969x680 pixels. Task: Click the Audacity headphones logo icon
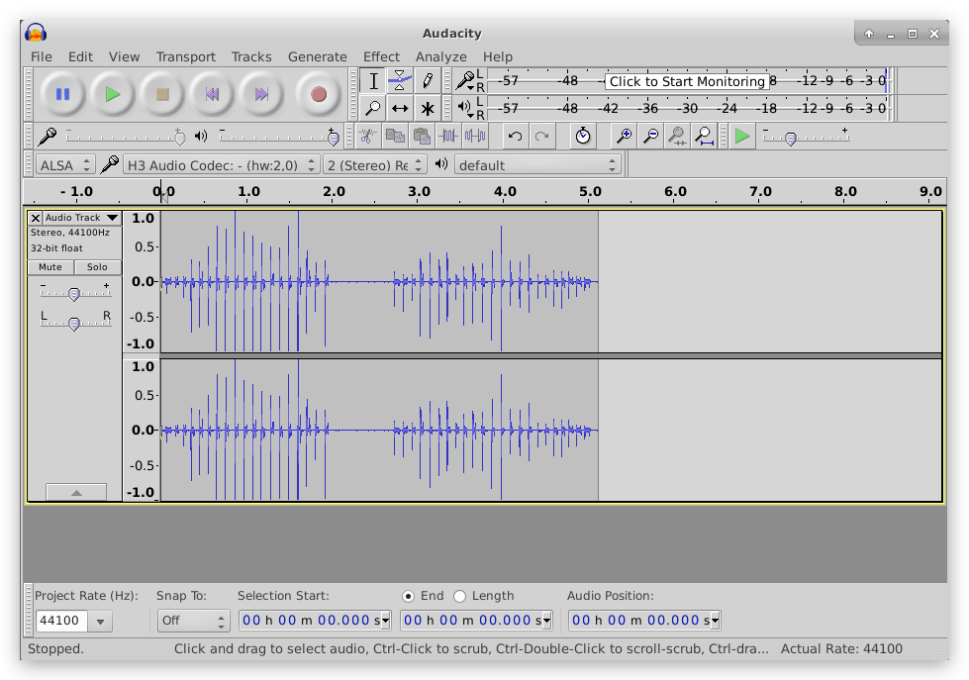click(36, 33)
